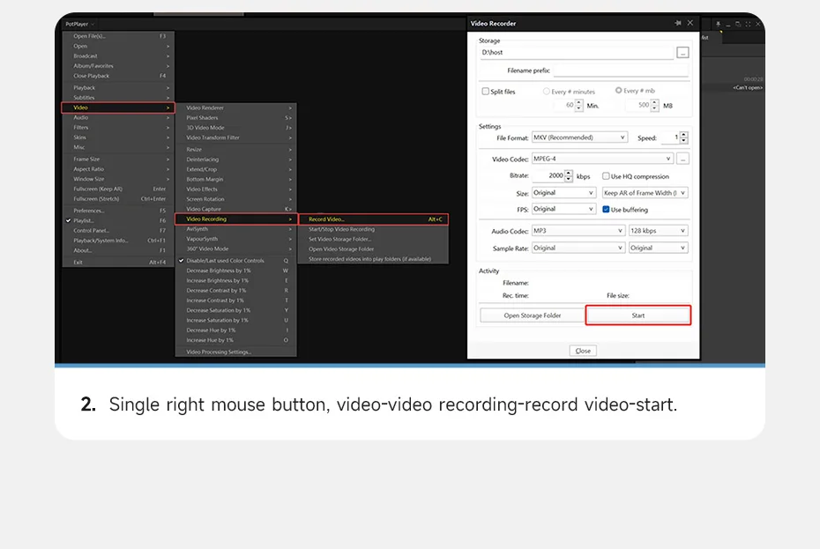Close the Video Recorder dialog with X
Screen dimensions: 820x549
690,23
